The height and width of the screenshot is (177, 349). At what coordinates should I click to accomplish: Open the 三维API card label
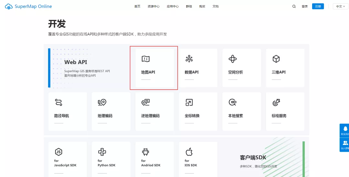[279, 72]
